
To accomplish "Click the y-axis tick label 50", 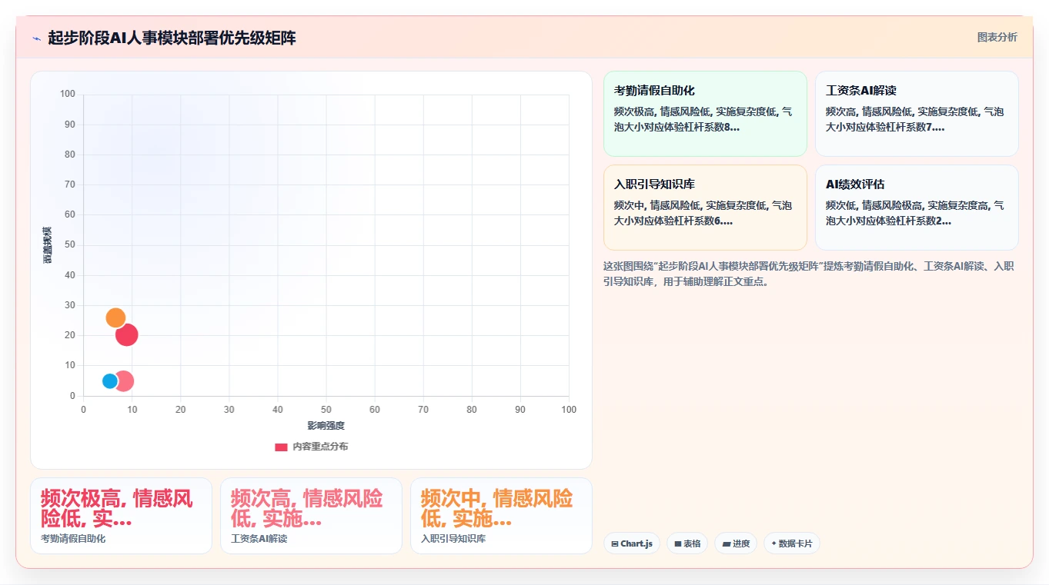I will click(70, 244).
